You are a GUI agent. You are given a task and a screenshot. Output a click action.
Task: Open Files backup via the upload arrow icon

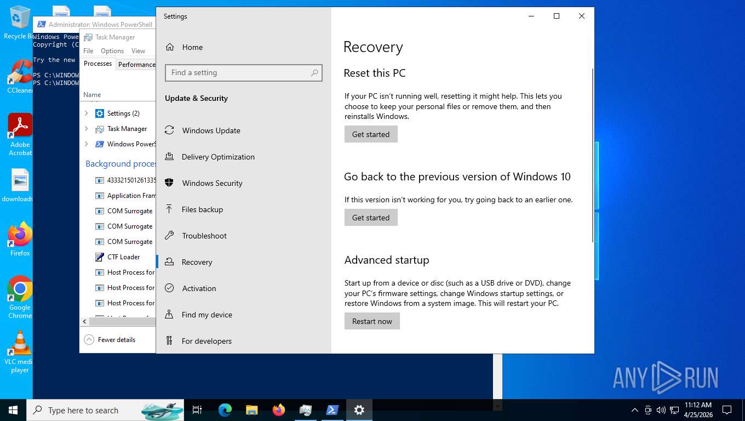[x=170, y=209]
